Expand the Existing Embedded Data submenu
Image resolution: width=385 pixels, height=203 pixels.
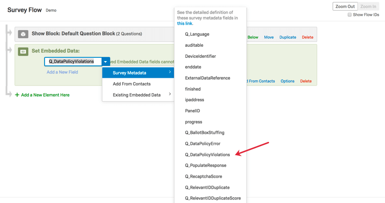(x=138, y=95)
